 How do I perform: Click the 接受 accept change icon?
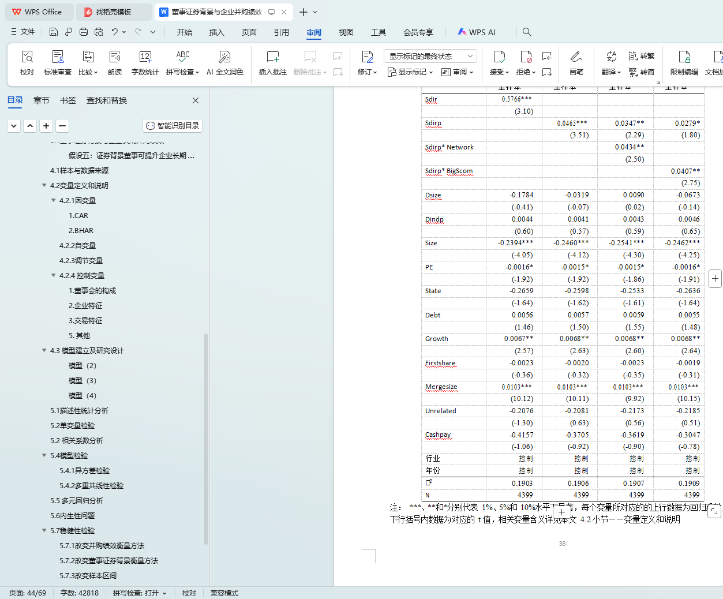pyautogui.click(x=499, y=57)
